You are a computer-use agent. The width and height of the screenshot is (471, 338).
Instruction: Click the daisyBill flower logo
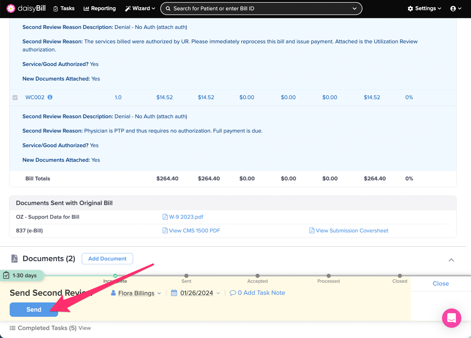11,9
